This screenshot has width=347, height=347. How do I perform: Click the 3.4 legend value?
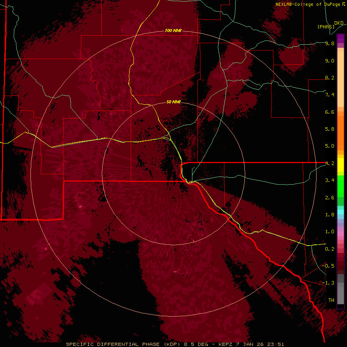[330, 180]
